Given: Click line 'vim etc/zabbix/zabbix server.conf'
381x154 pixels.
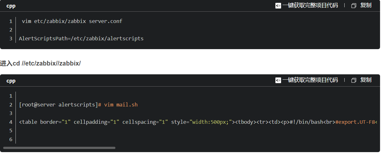Looking at the screenshot, I should point(72,21).
